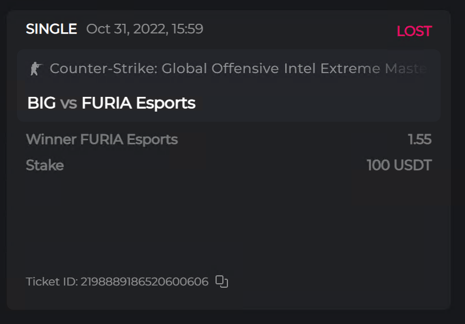The height and width of the screenshot is (324, 465).
Task: Select the SINGLE bet type label
Action: point(51,29)
